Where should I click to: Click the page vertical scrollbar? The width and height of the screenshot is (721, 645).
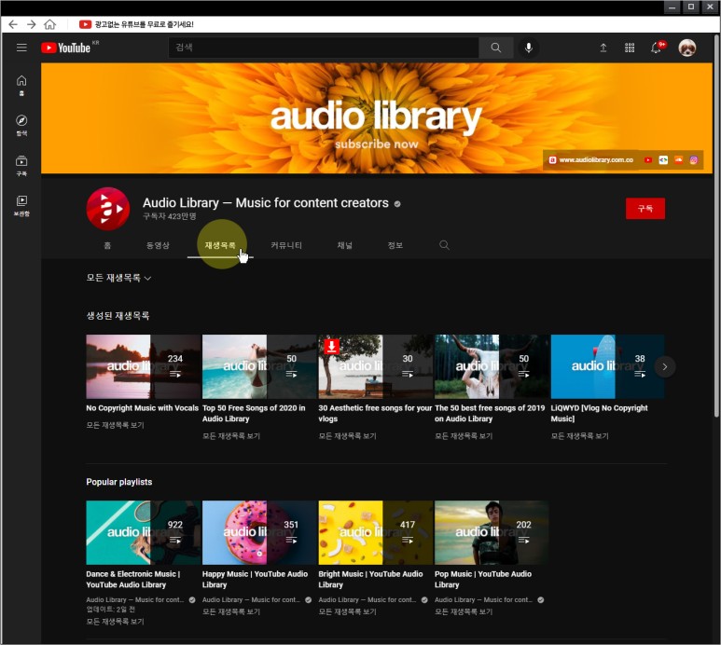(716, 226)
